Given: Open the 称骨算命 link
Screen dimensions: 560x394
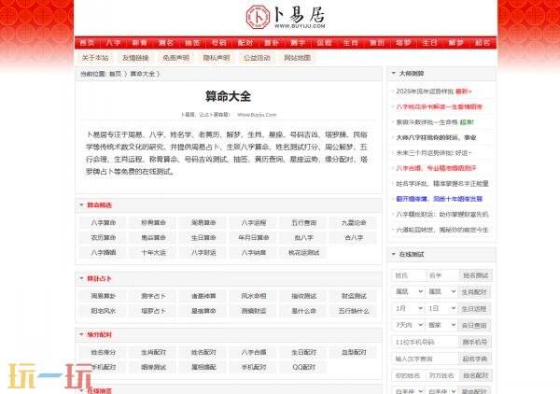Looking at the screenshot, I should coord(153,222).
